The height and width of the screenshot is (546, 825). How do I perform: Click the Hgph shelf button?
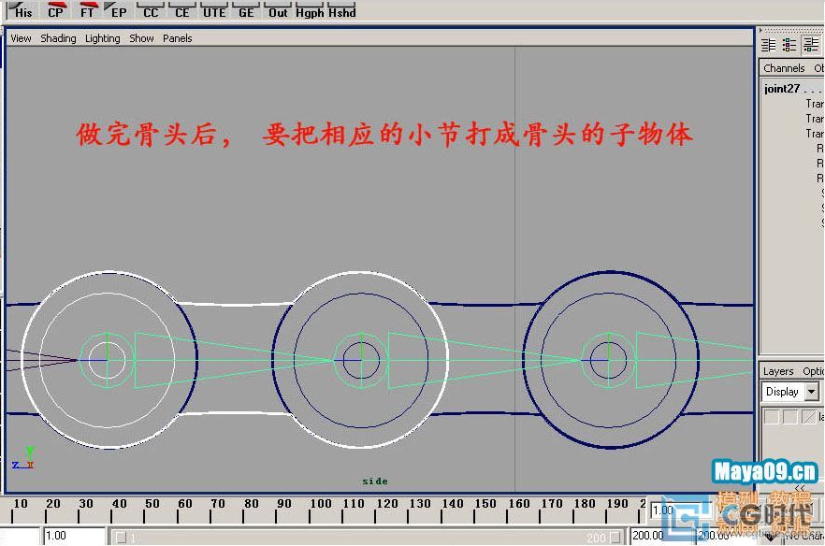(310, 10)
